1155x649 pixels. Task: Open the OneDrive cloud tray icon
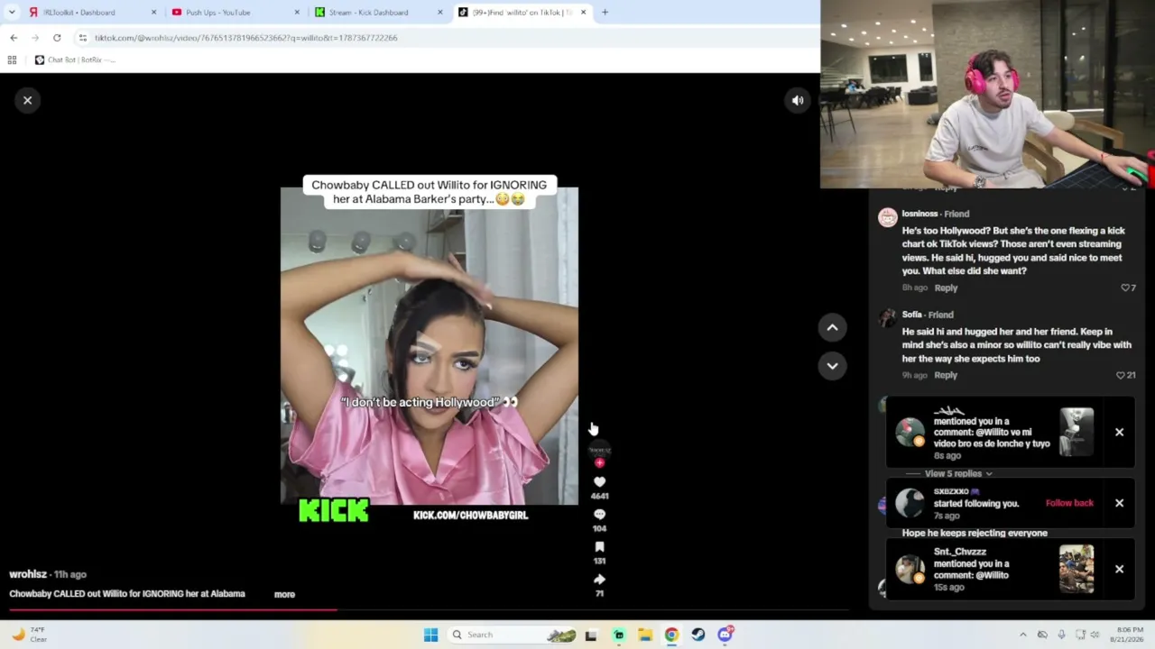pyautogui.click(x=1042, y=635)
